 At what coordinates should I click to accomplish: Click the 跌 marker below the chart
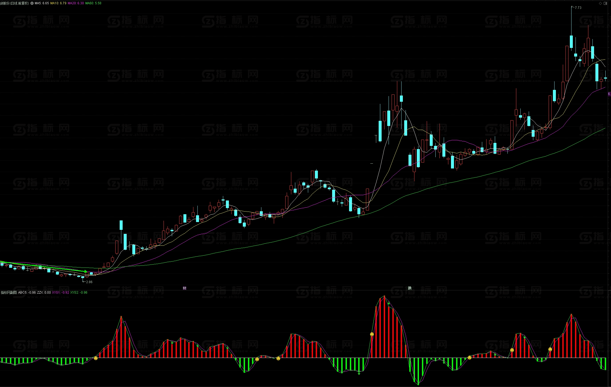410,288
